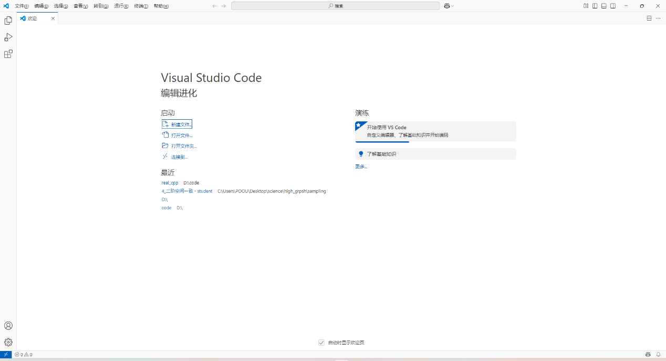Screen dimensions: 666x361
Task: Open the Extensions view
Action: [8, 54]
